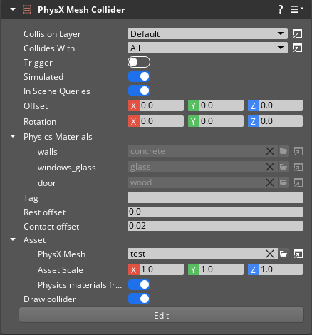Viewport: 312px width, 335px height.
Task: Click the Collision Layer label
Action: (52, 34)
